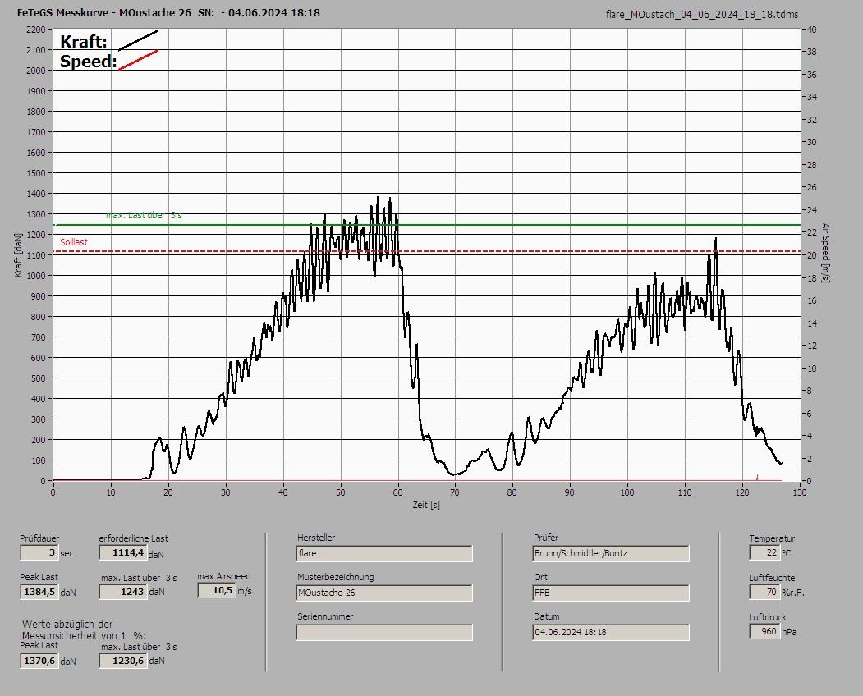This screenshot has height=696, width=863.
Task: Select the Luftfeuchte field showing 70
Action: 764,592
